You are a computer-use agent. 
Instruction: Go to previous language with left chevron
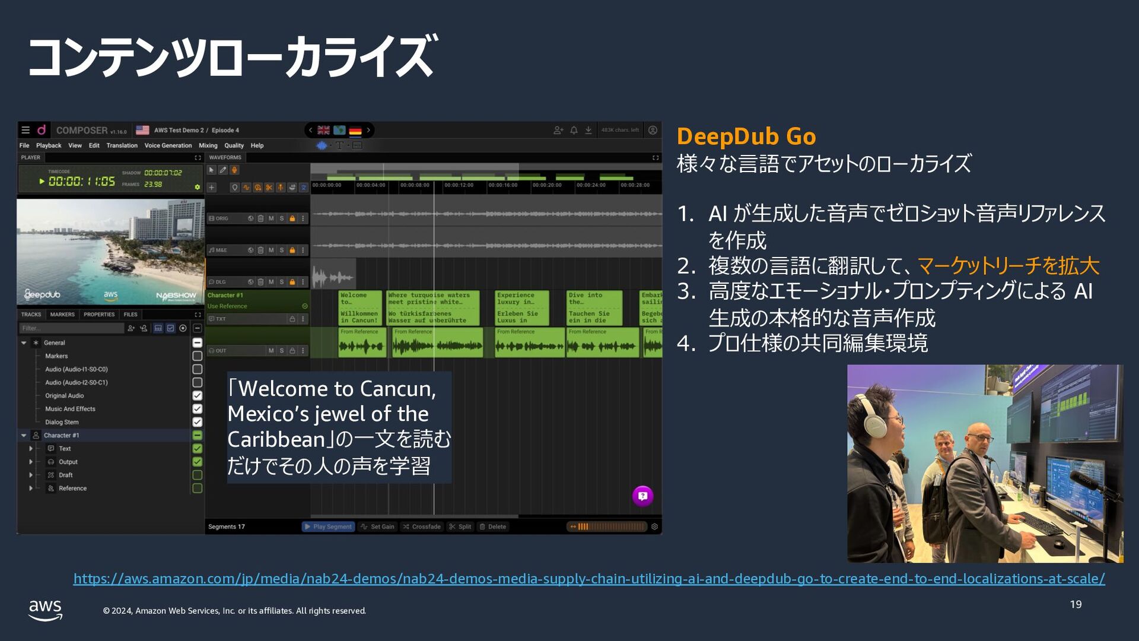pyautogui.click(x=310, y=130)
